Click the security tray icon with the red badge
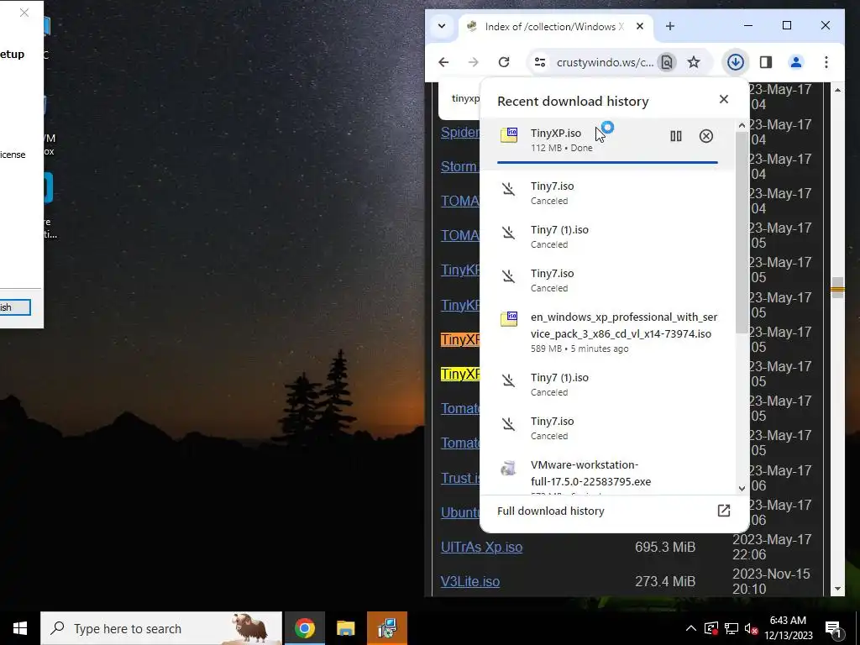Viewport: 860px width, 645px height. click(x=711, y=628)
